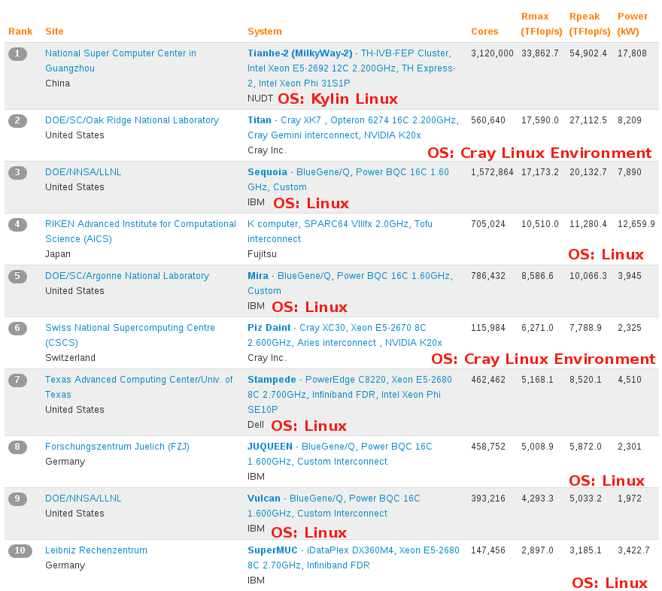
Task: Open Leibniz Rechenzentrum site link
Action: pyautogui.click(x=96, y=550)
